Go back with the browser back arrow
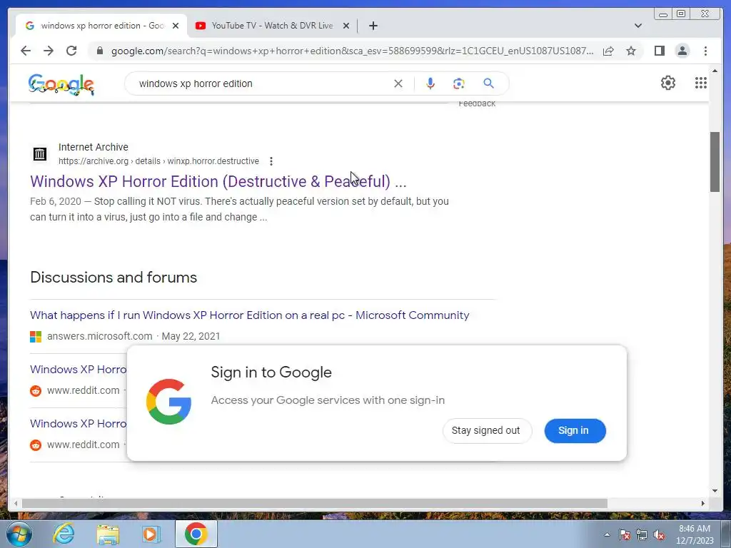Image resolution: width=731 pixels, height=548 pixels. click(26, 51)
